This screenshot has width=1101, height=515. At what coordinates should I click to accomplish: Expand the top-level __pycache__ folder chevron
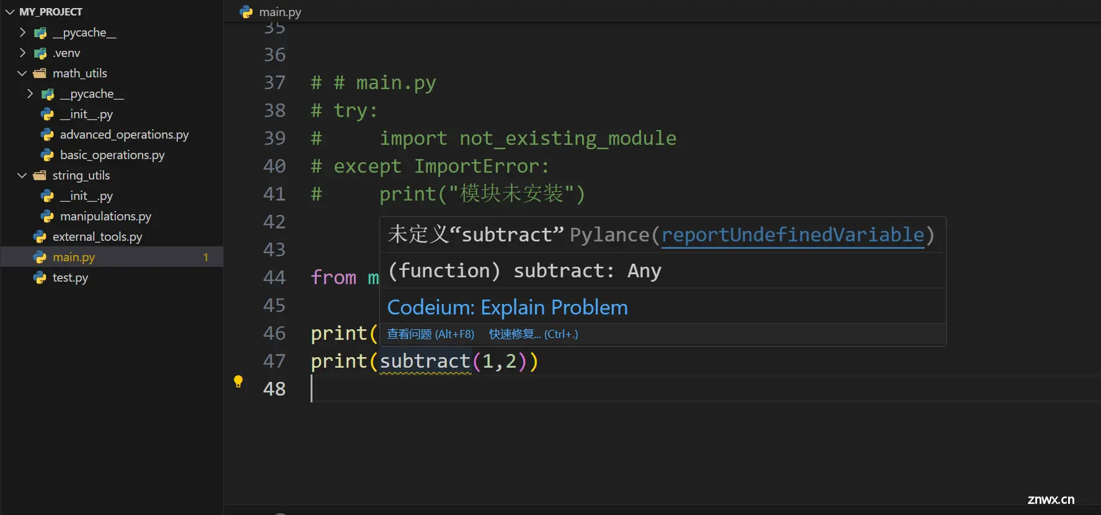22,32
